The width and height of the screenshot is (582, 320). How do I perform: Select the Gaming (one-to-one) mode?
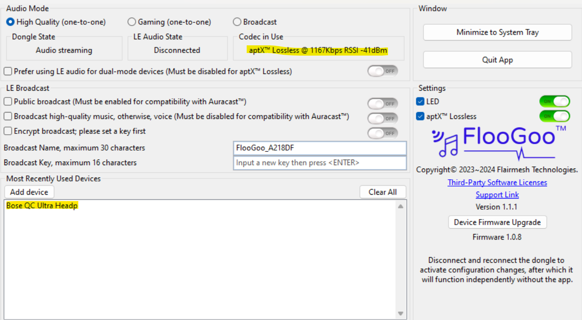[x=132, y=22]
